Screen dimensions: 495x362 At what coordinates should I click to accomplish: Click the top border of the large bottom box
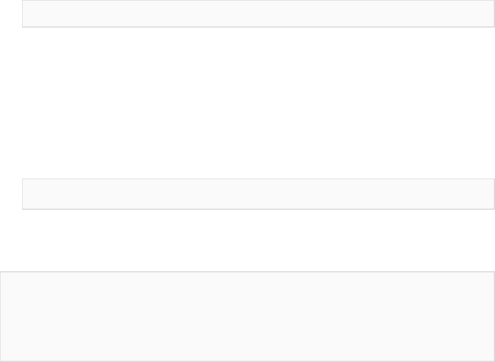pyautogui.click(x=247, y=272)
